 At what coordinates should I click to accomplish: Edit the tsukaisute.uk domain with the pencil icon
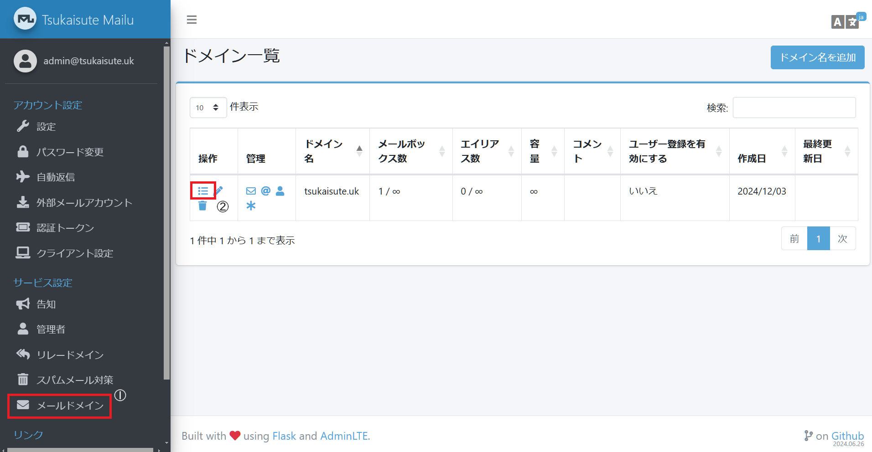click(x=219, y=191)
